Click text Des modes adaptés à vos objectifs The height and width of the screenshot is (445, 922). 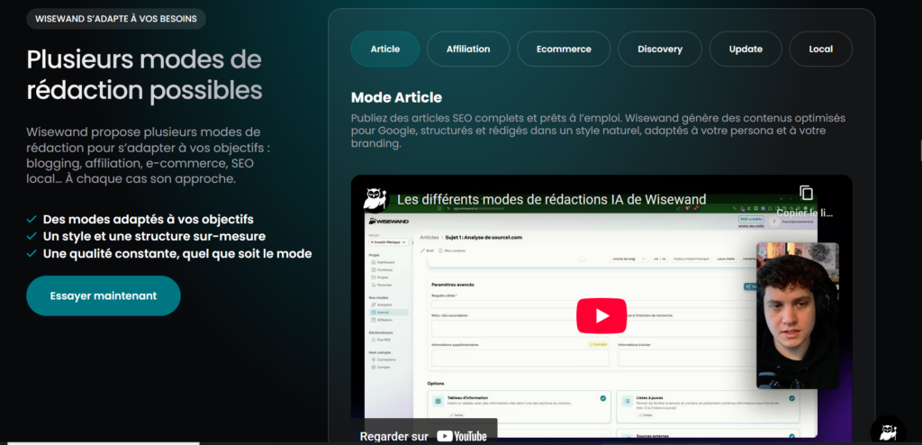[149, 220]
